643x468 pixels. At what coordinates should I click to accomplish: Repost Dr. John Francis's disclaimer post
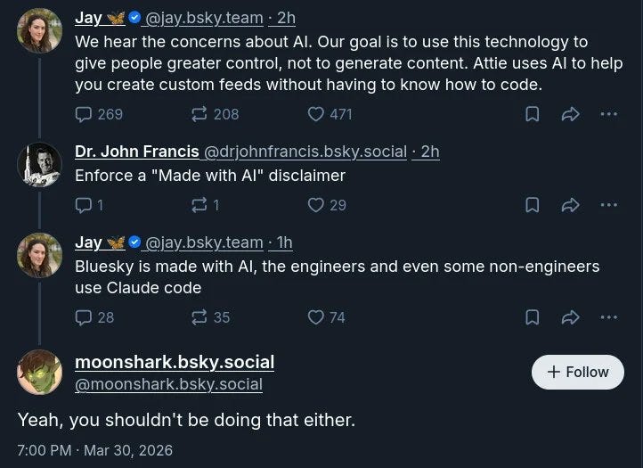click(199, 205)
